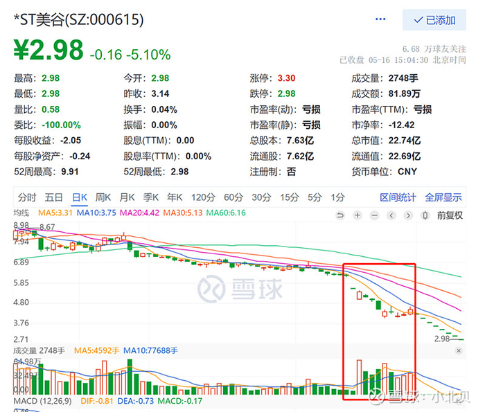This screenshot has height=412, width=485.
Task: Open 区间统计 range statistics
Action: pos(398,197)
